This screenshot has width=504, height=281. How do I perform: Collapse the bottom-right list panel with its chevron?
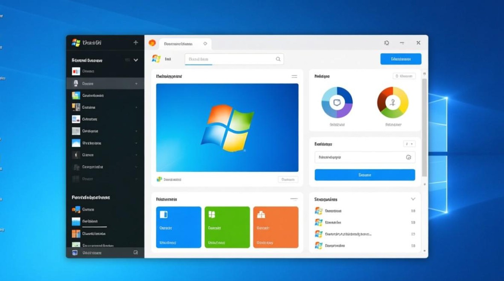click(x=413, y=199)
